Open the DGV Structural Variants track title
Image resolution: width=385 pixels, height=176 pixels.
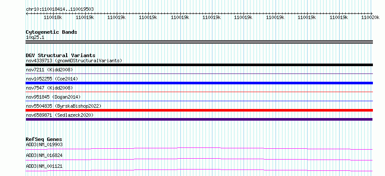pyautogui.click(x=61, y=55)
